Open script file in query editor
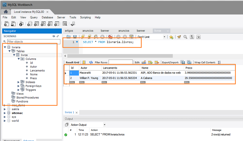 (x=68, y=37)
